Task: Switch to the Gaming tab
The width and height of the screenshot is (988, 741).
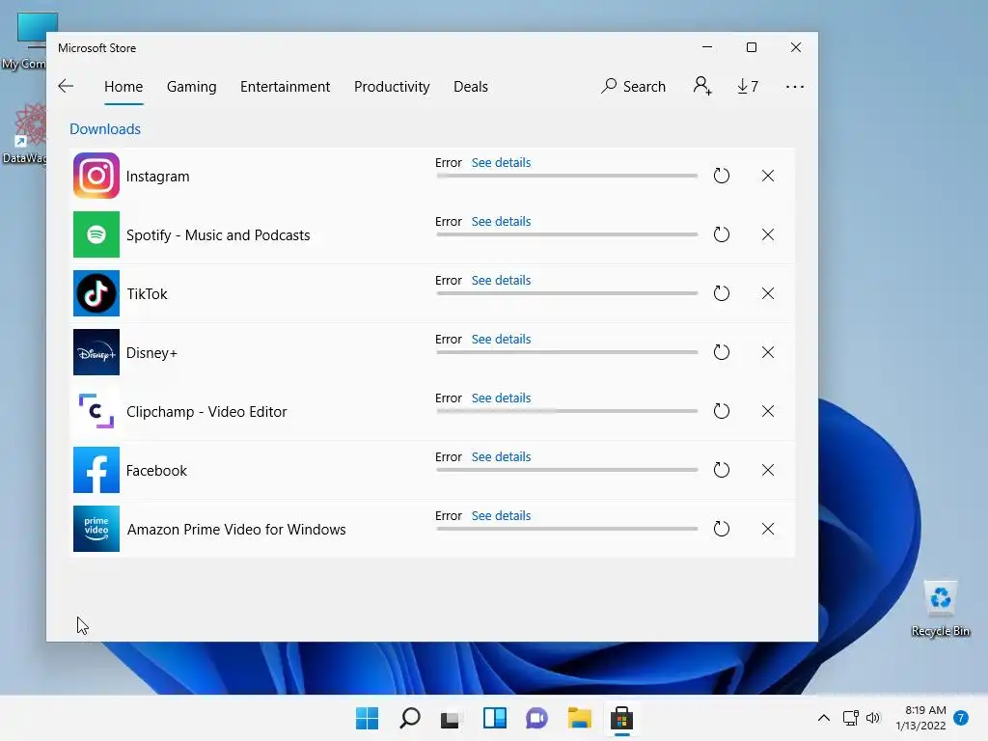Action: tap(192, 86)
